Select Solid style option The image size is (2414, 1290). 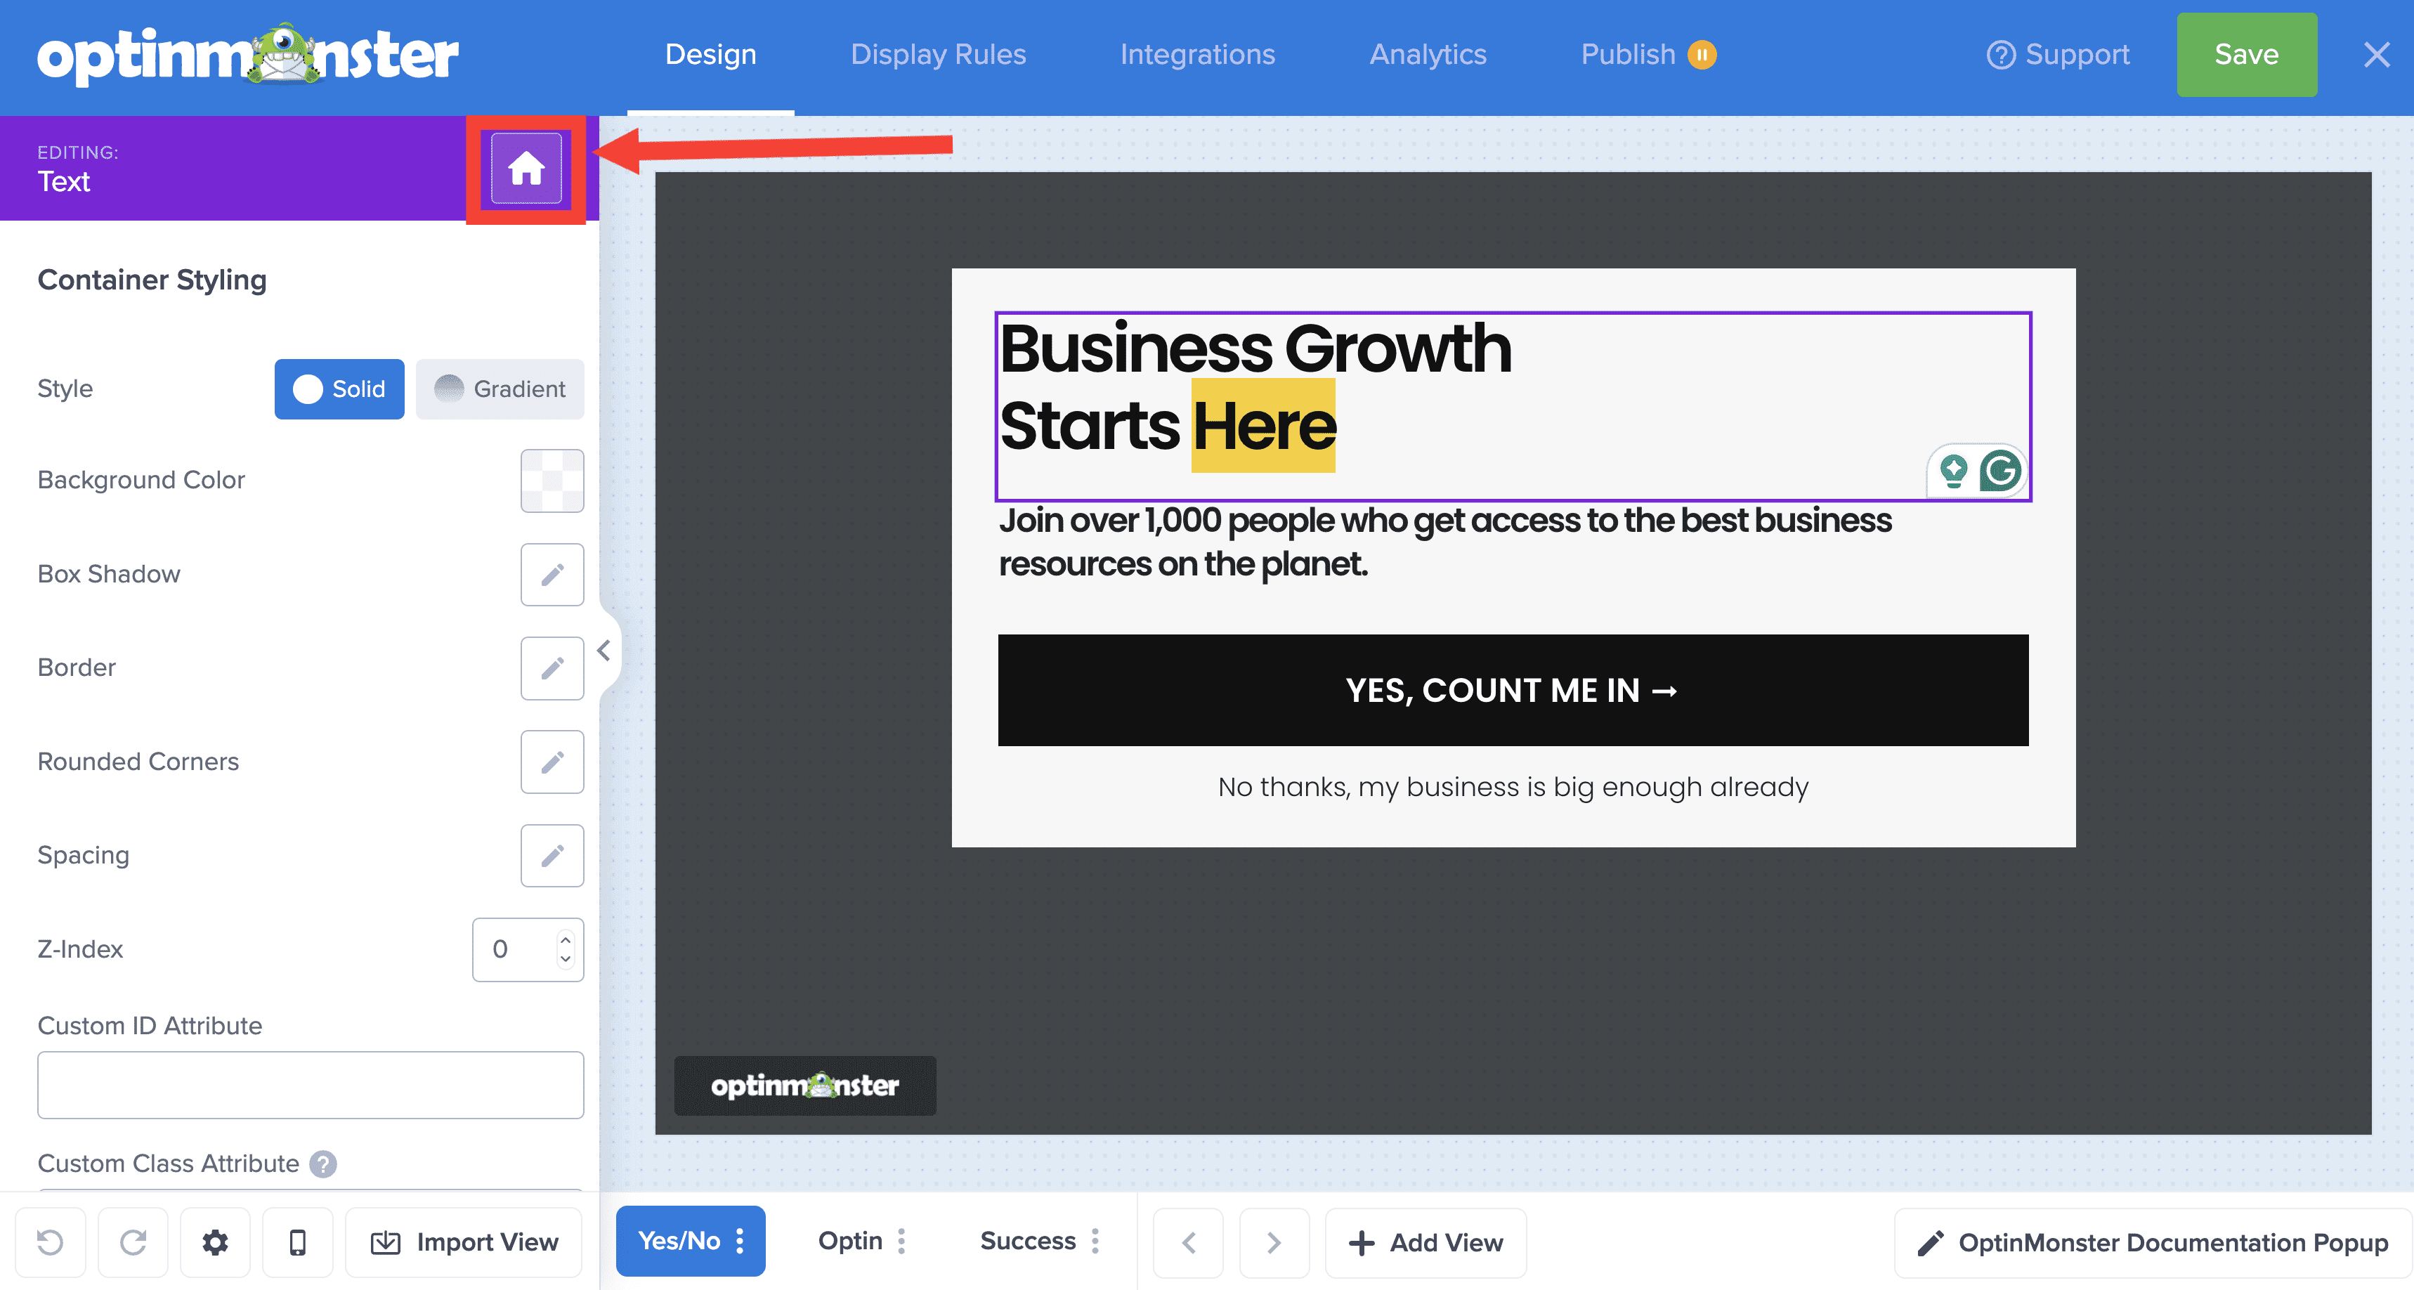[x=339, y=389]
